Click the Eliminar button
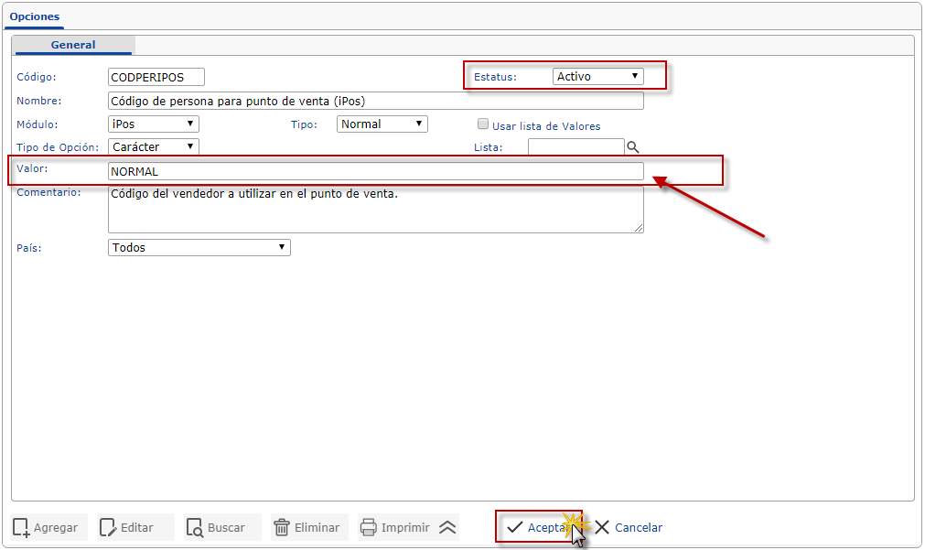Screen dimensions: 925x550 pos(309,527)
